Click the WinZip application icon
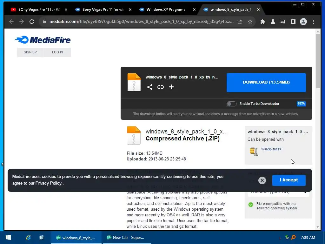The width and height of the screenshot is (325, 244). point(254,151)
